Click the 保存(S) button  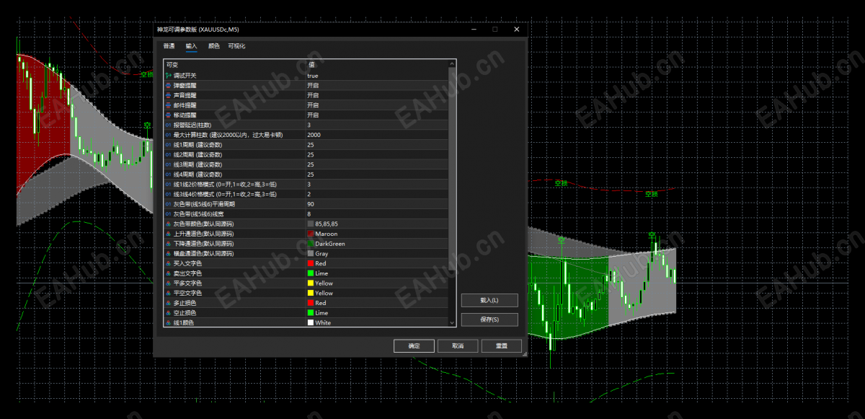click(x=489, y=319)
